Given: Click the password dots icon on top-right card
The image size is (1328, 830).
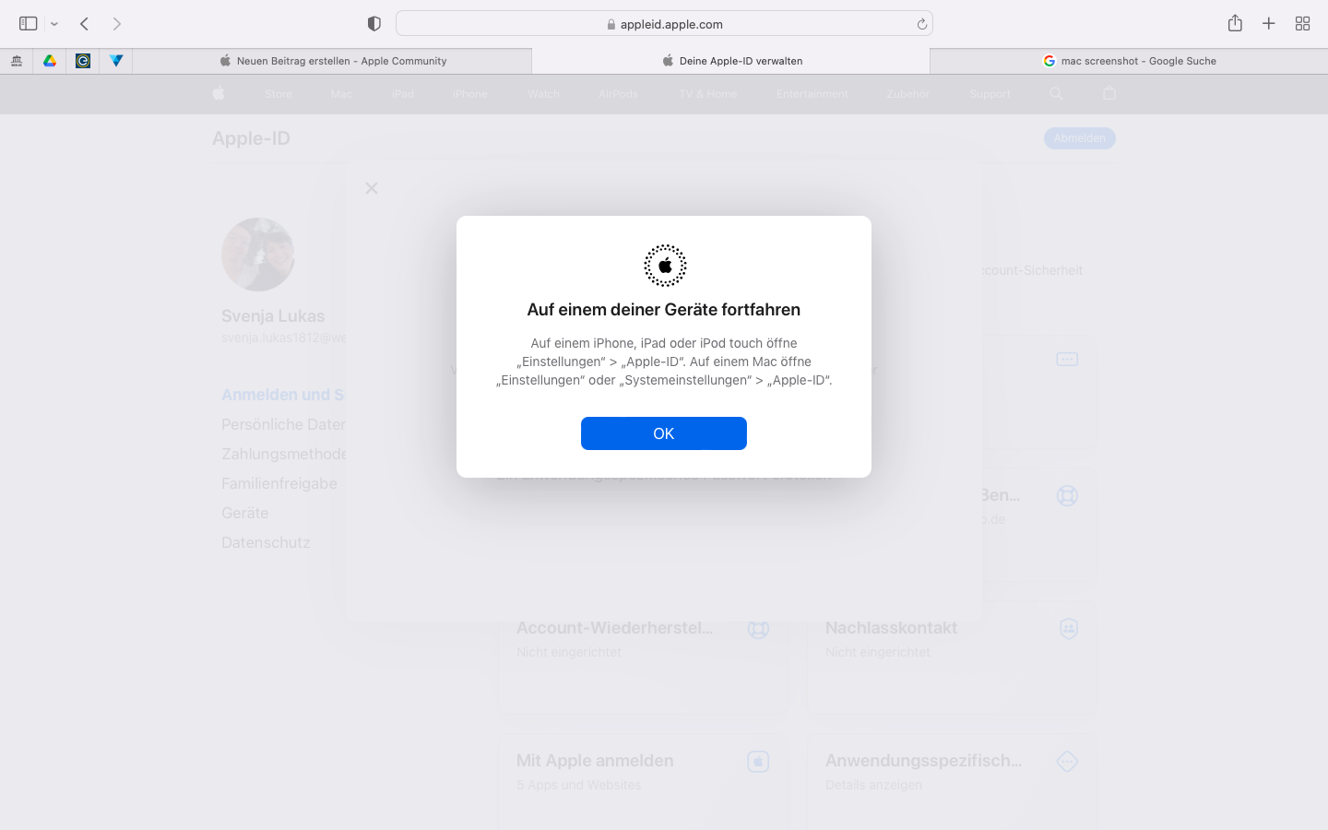Looking at the screenshot, I should coord(1067,360).
